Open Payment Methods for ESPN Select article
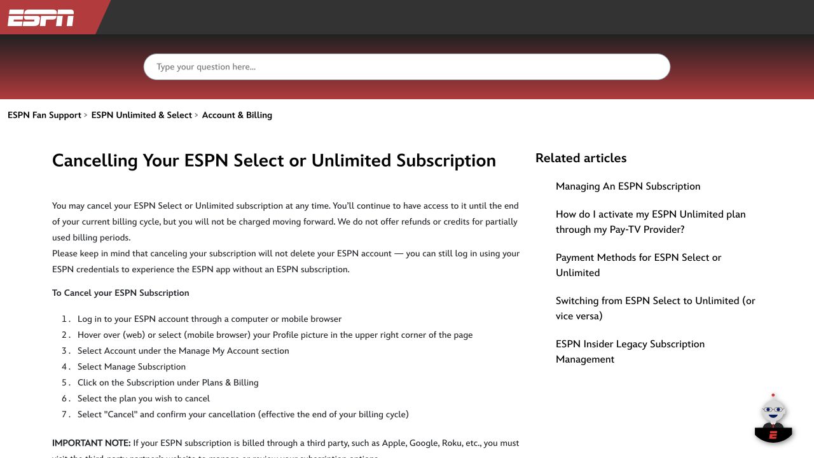814x458 pixels. pos(638,265)
